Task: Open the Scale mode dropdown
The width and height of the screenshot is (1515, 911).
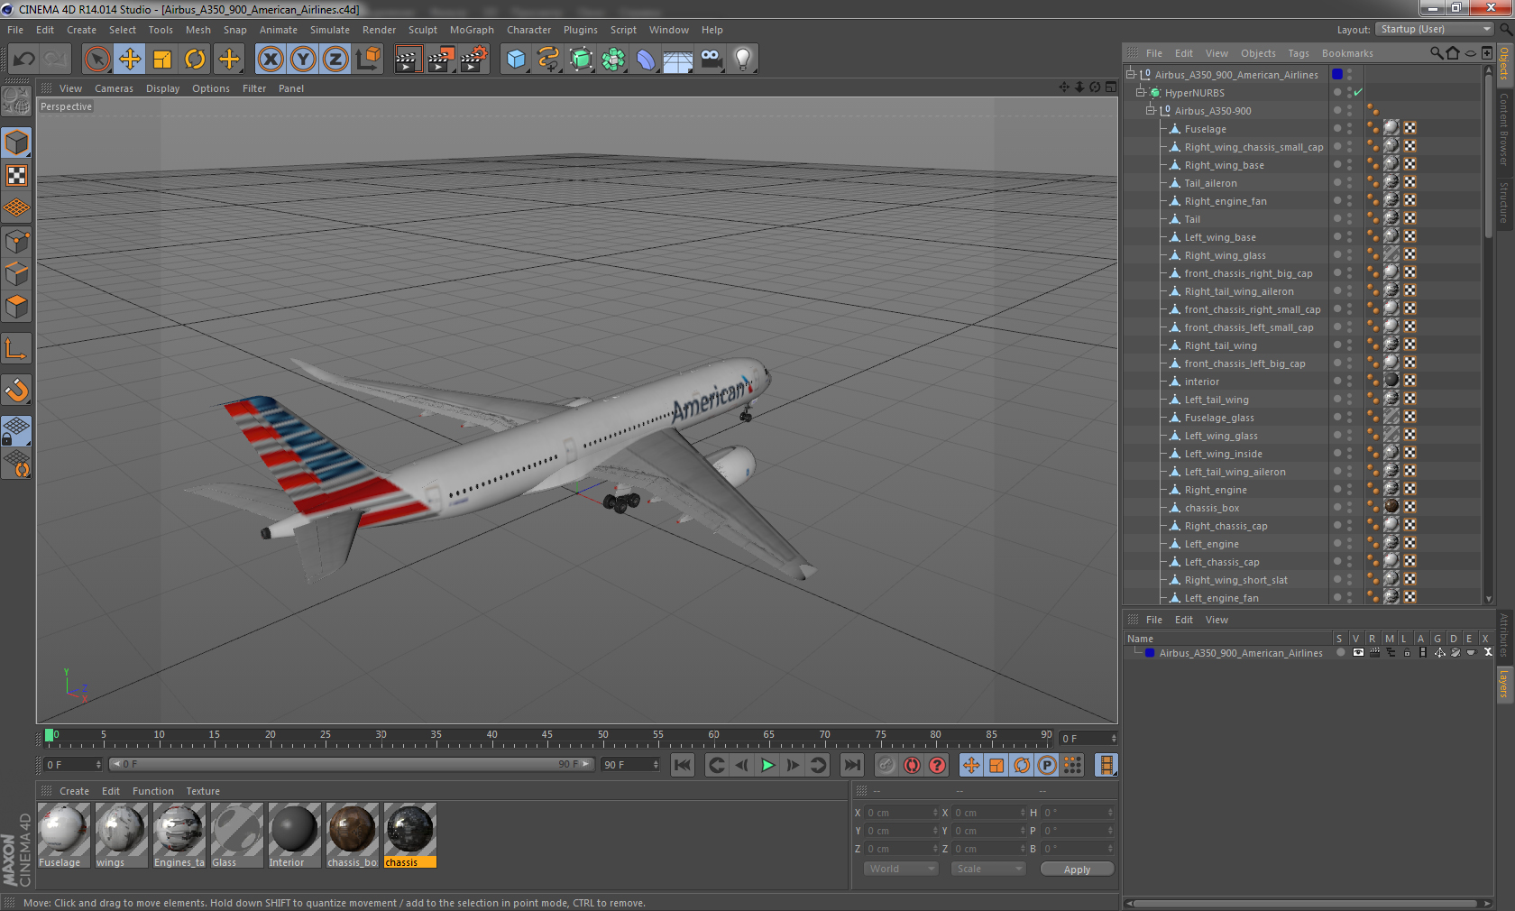Action: tap(988, 869)
